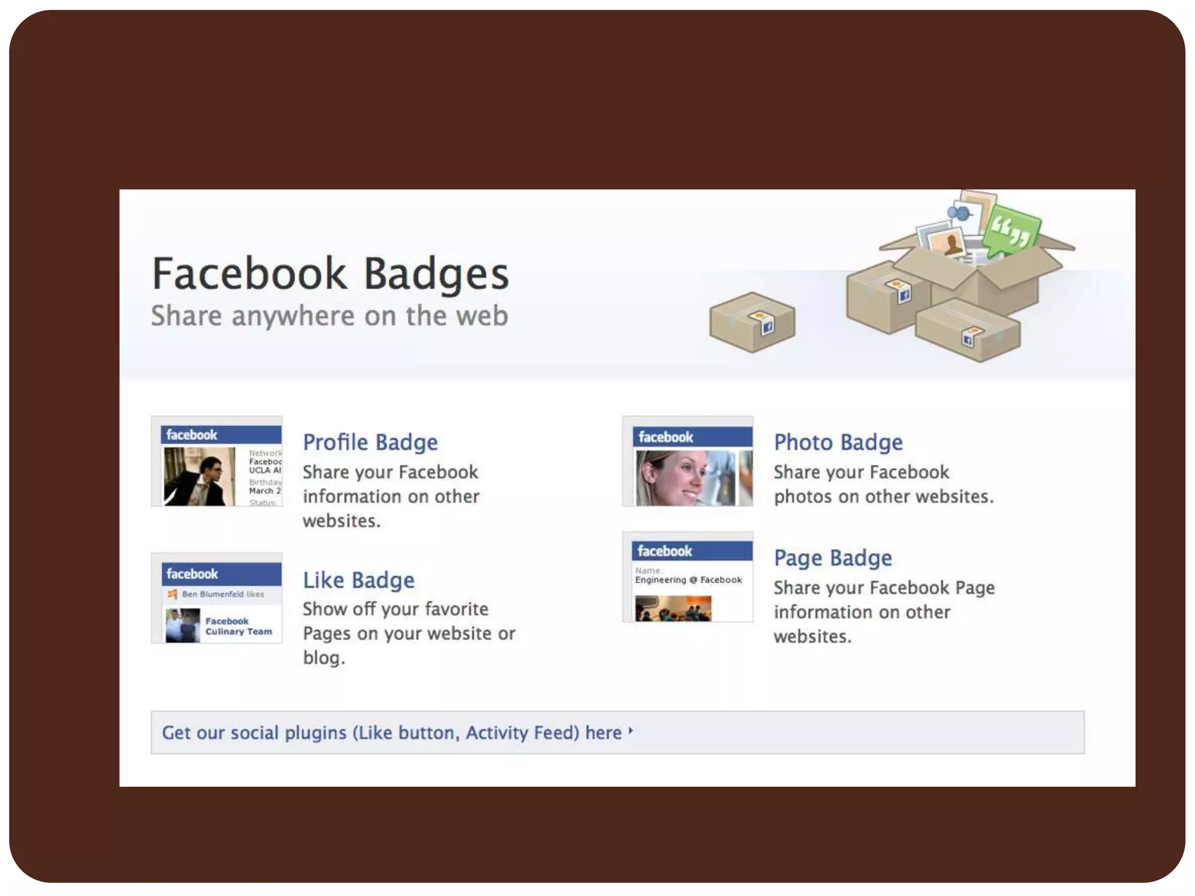The image size is (1195, 896).
Task: Click the 'Facebook Culinary Team' text in Like badge
Action: [x=239, y=626]
